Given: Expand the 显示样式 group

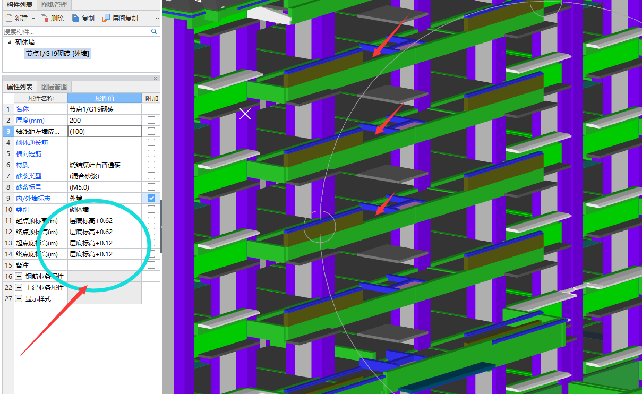Looking at the screenshot, I should coord(19,299).
